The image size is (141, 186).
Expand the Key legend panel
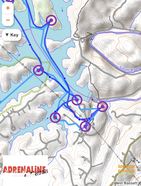point(12,35)
